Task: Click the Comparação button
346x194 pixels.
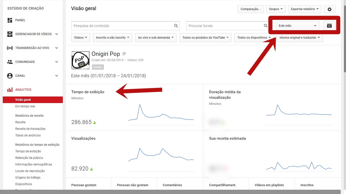Action: pos(251,9)
